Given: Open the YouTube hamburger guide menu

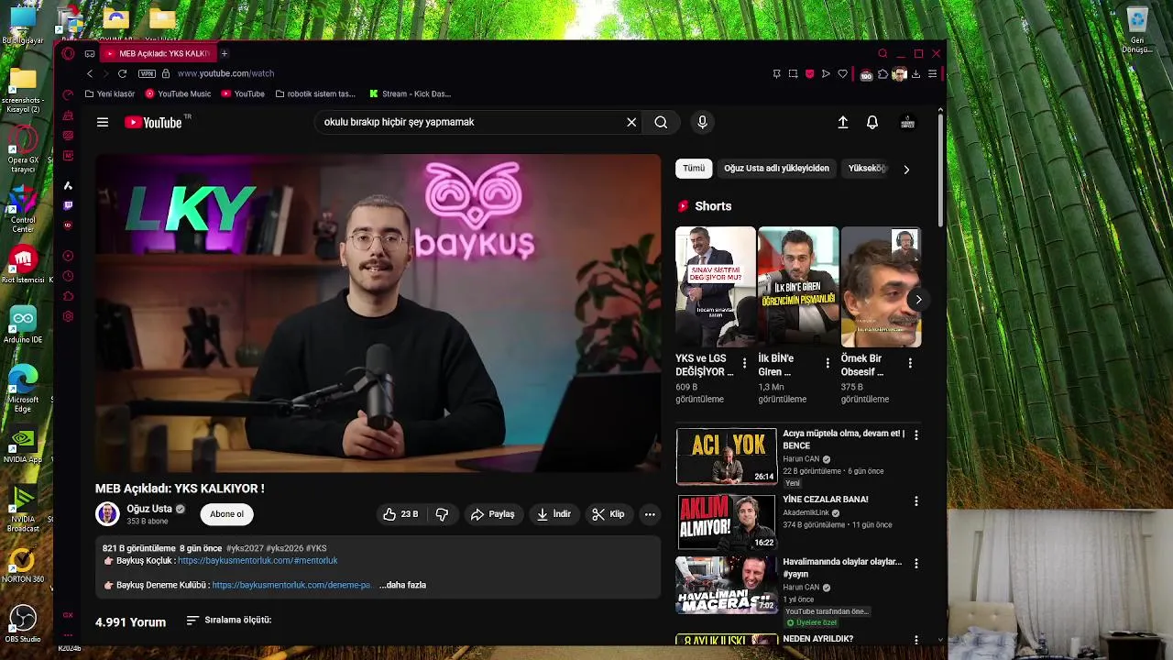Looking at the screenshot, I should tap(103, 122).
